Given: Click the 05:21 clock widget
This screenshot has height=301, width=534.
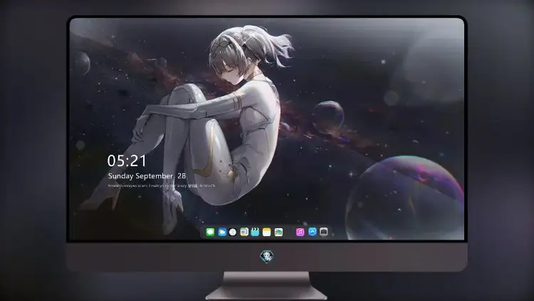Looking at the screenshot, I should (127, 160).
